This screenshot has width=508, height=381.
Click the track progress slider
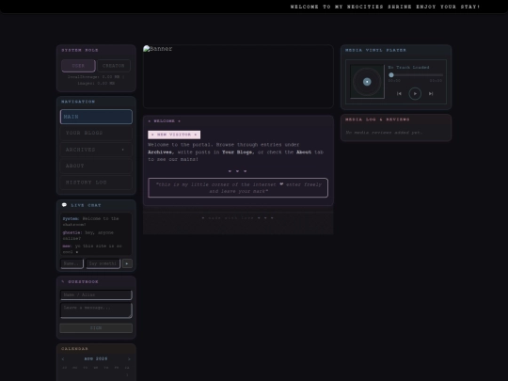click(x=416, y=75)
